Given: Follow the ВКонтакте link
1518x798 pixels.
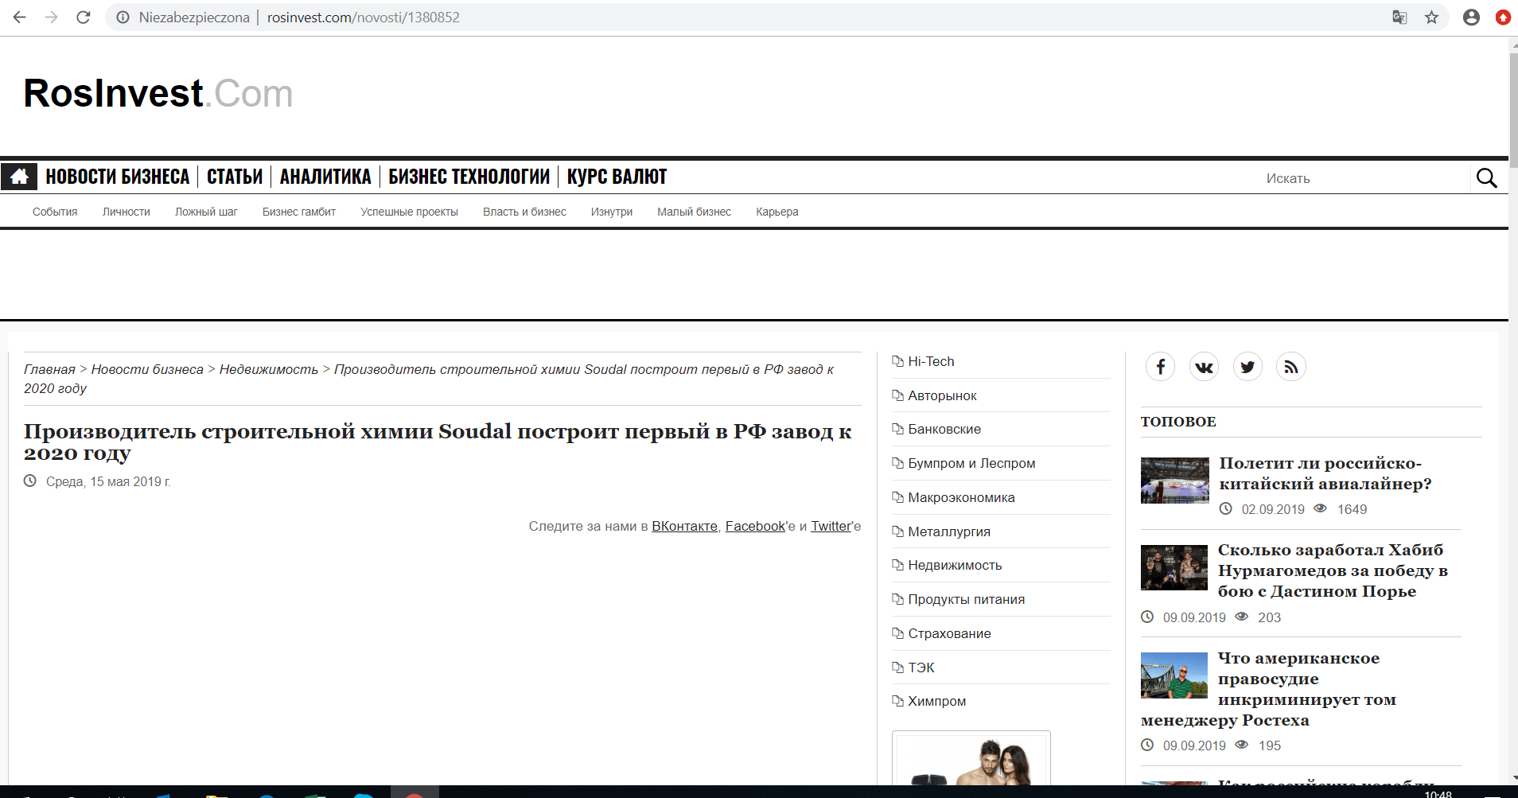Looking at the screenshot, I should [684, 526].
